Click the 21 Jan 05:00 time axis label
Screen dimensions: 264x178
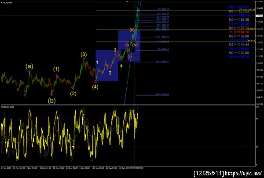[x=111, y=168]
